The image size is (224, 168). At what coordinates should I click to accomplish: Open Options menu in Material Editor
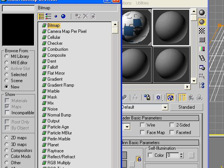pyautogui.click(x=127, y=3)
